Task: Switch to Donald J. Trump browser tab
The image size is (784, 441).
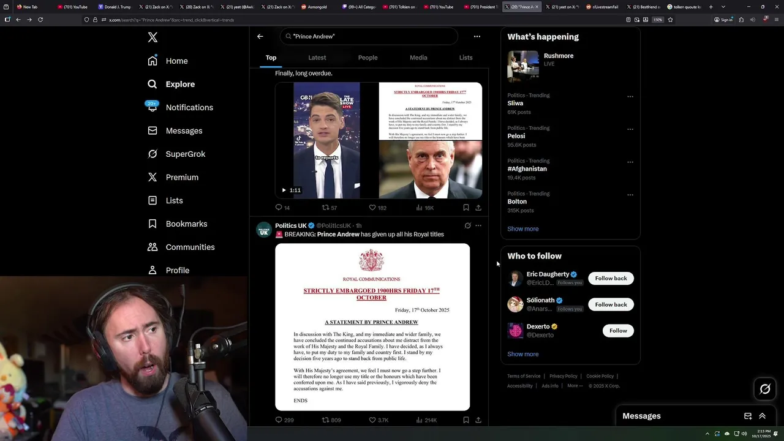Action: 115,7
